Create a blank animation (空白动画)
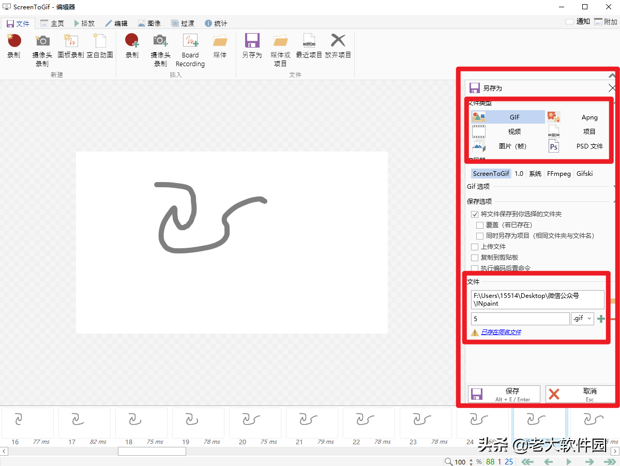This screenshot has width=620, height=466. click(x=100, y=46)
